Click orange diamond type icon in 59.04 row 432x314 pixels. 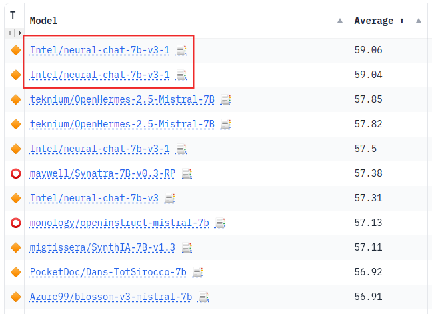tap(16, 75)
